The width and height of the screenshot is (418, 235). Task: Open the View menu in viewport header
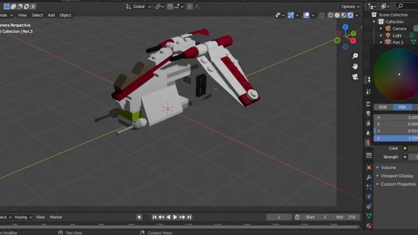point(22,15)
